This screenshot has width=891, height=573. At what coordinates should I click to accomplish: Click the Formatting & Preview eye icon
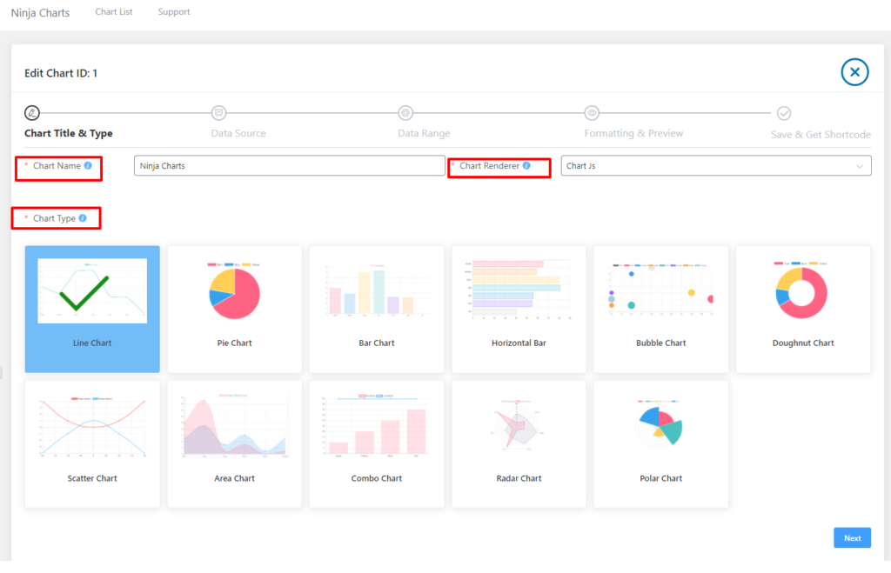coord(592,113)
